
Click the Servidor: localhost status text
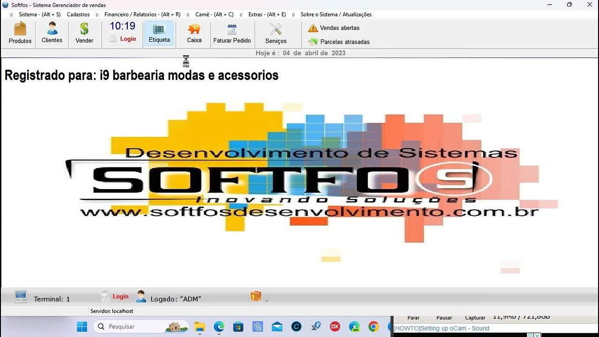112,311
